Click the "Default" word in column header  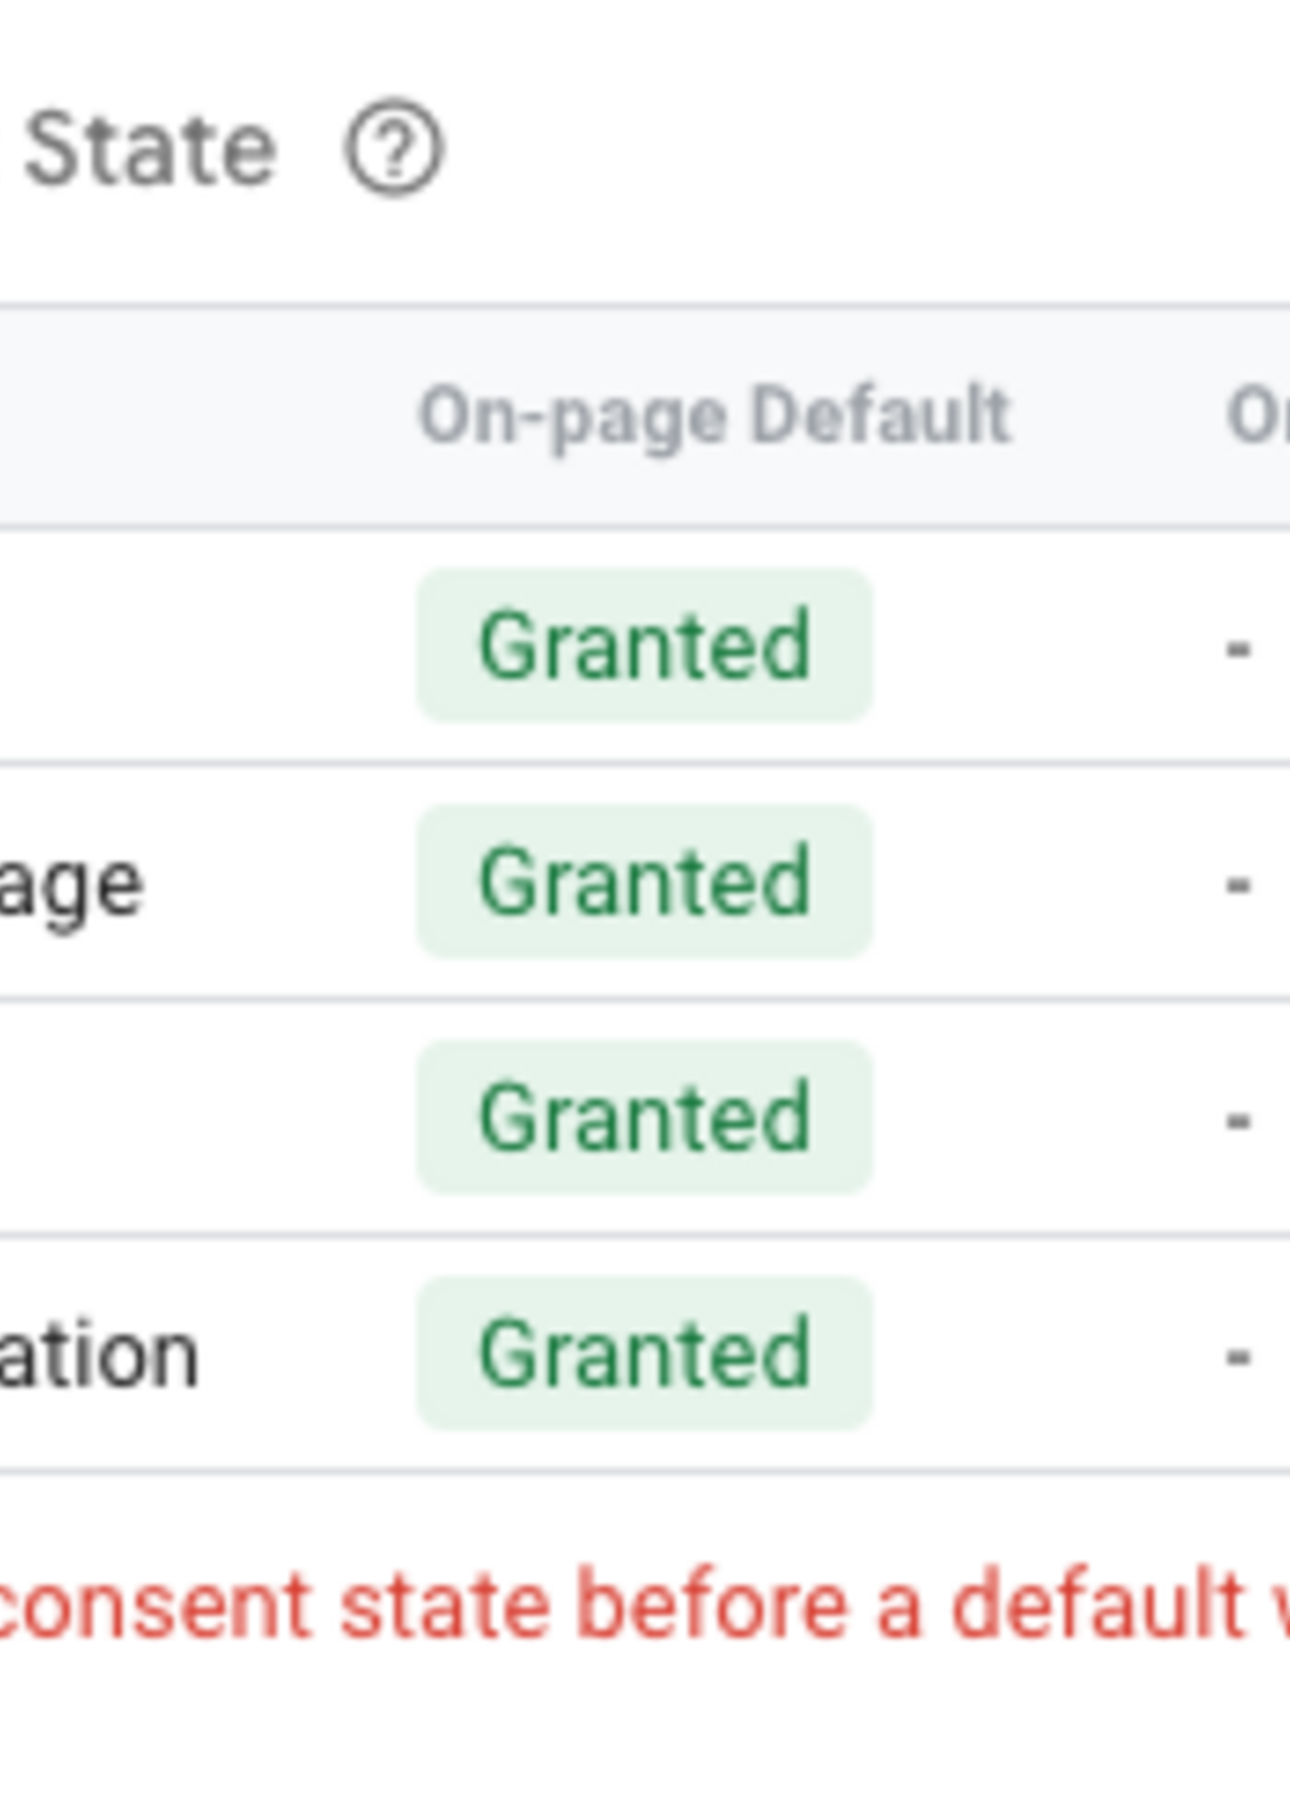[x=882, y=416]
